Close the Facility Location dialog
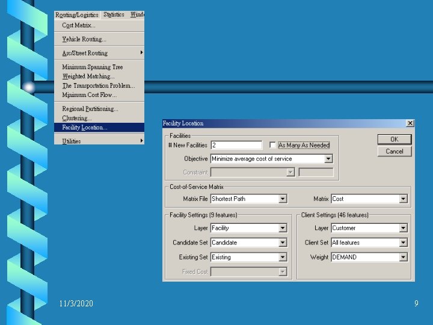Viewport: 433px width, 325px height. point(410,123)
